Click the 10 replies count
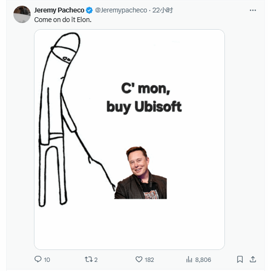This screenshot has width=268, height=271. click(x=47, y=260)
